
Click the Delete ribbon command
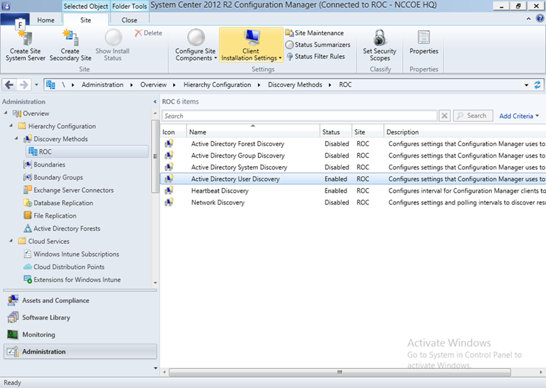(149, 33)
